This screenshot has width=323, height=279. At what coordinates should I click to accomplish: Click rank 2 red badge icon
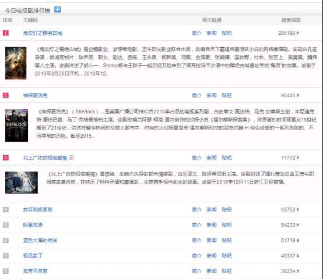pyautogui.click(x=6, y=95)
